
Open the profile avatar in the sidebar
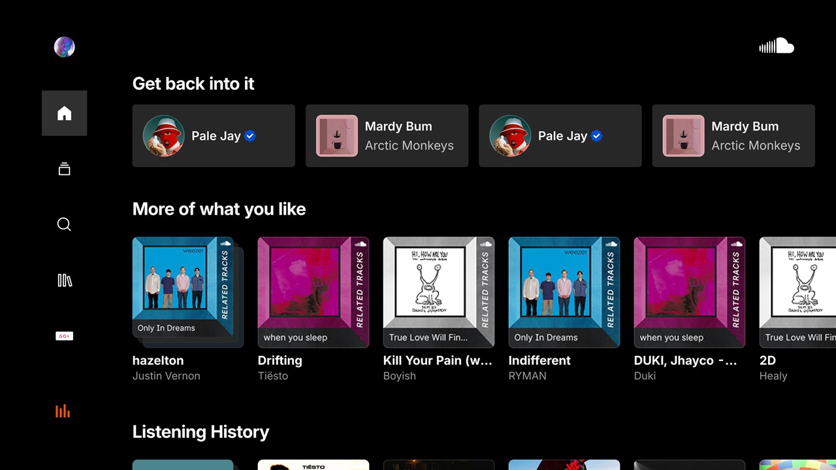(x=64, y=47)
